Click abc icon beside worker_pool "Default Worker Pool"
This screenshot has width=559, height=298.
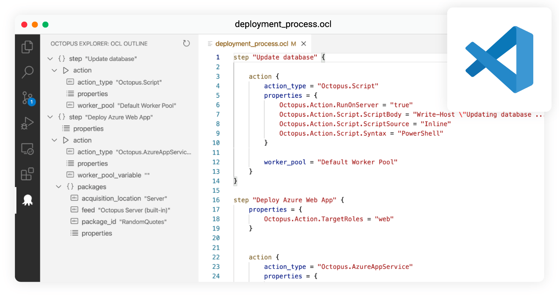pyautogui.click(x=70, y=105)
